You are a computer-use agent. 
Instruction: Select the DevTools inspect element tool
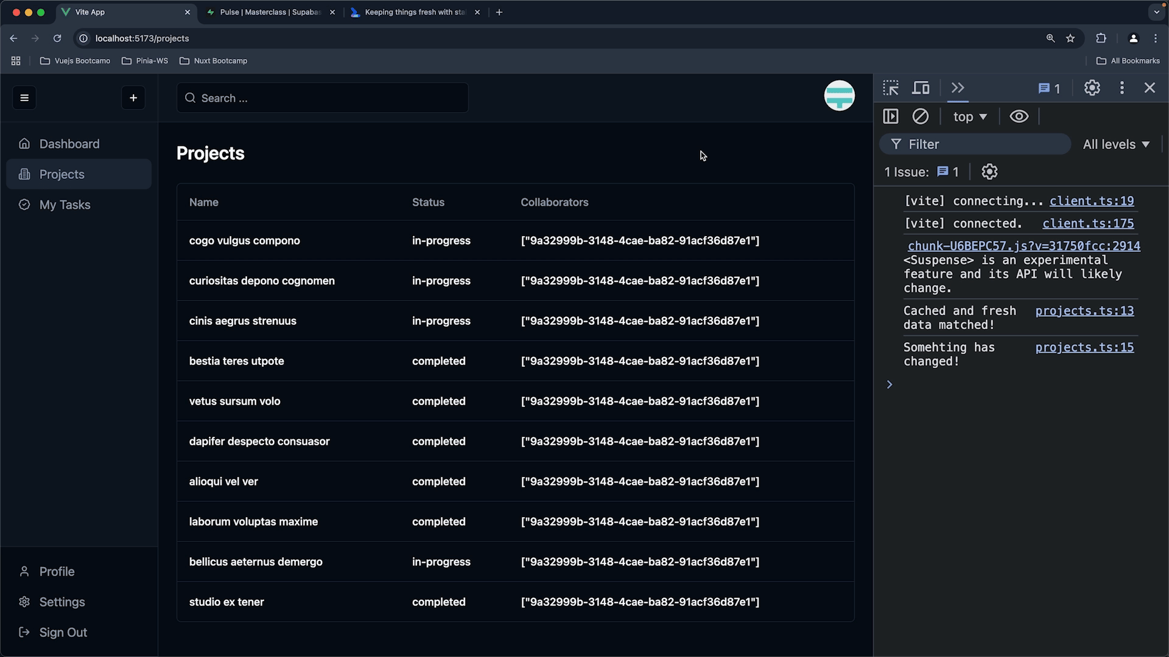[x=891, y=88]
